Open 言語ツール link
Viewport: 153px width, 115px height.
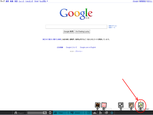112,27
